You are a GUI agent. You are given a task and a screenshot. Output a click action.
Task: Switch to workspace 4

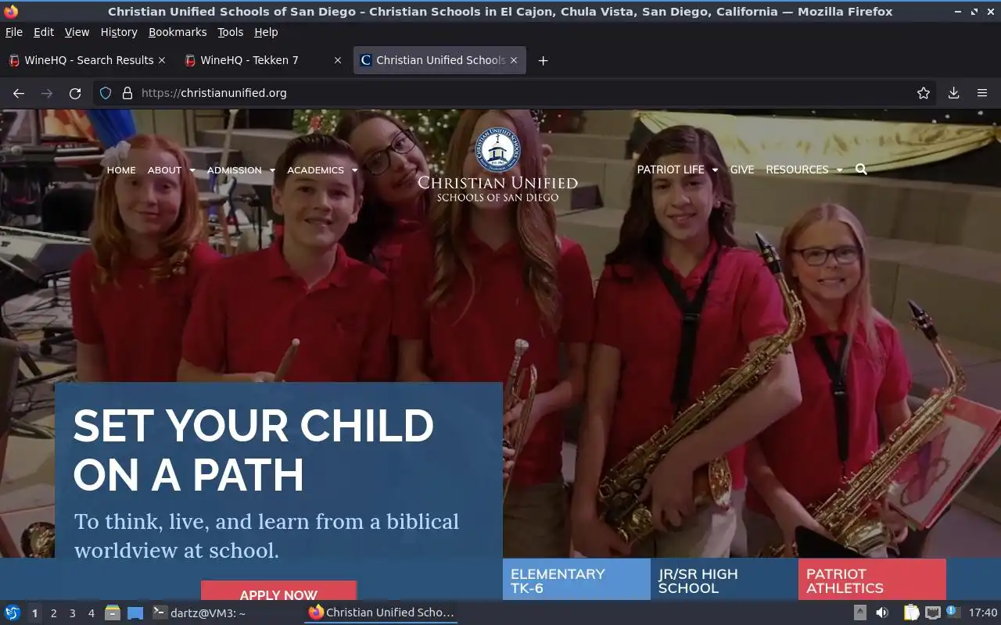(91, 613)
